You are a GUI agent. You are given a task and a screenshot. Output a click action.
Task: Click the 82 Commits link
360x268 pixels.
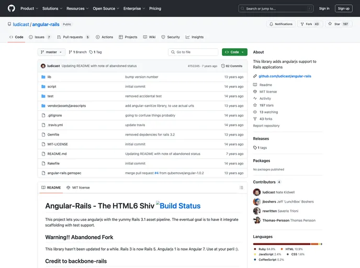(232, 66)
